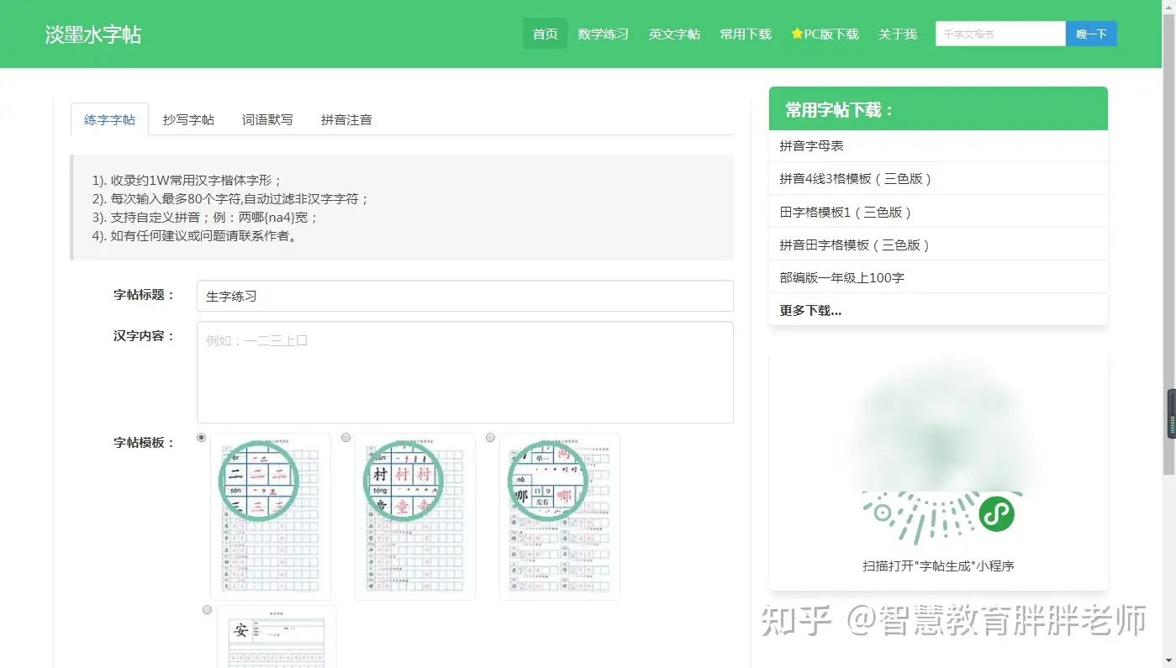
Task: Select the second template radio button
Action: (x=346, y=438)
